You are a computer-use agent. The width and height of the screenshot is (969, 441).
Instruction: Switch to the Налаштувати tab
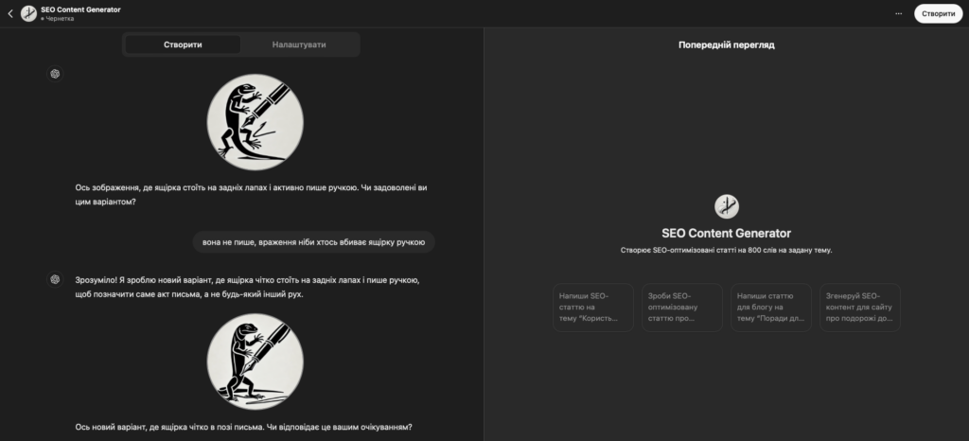pyautogui.click(x=299, y=44)
